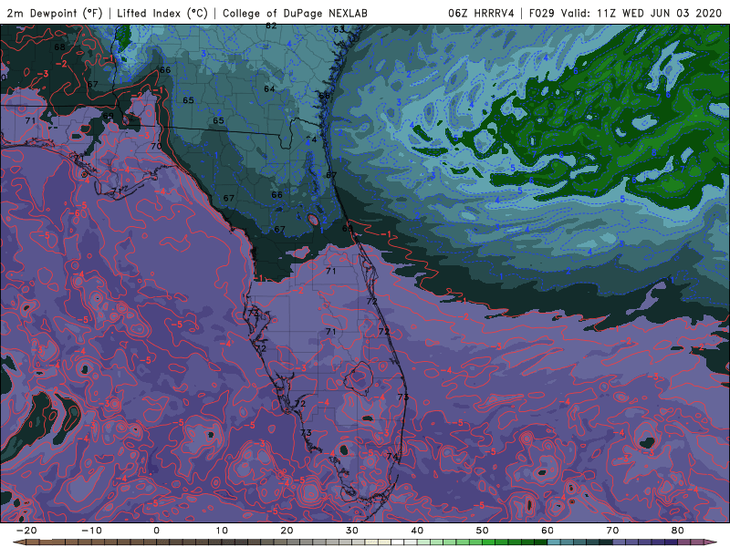Click the '70' dewpoint value on Gulf coast

(x=156, y=146)
